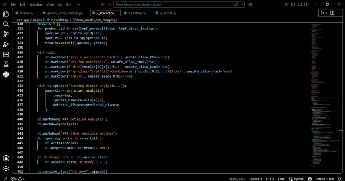This screenshot has height=181, width=345.
Task: Click 'results.append' on line 424
Action: [59, 43]
